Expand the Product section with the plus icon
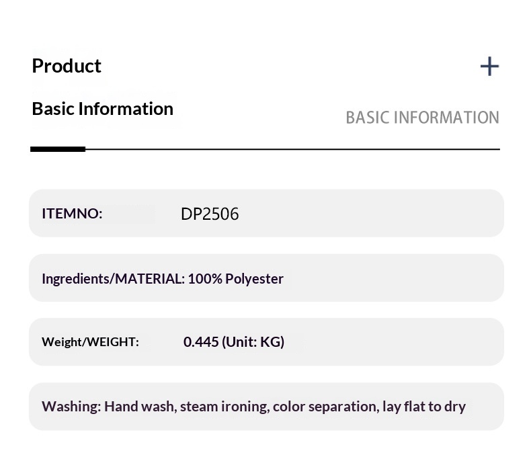 pos(489,67)
